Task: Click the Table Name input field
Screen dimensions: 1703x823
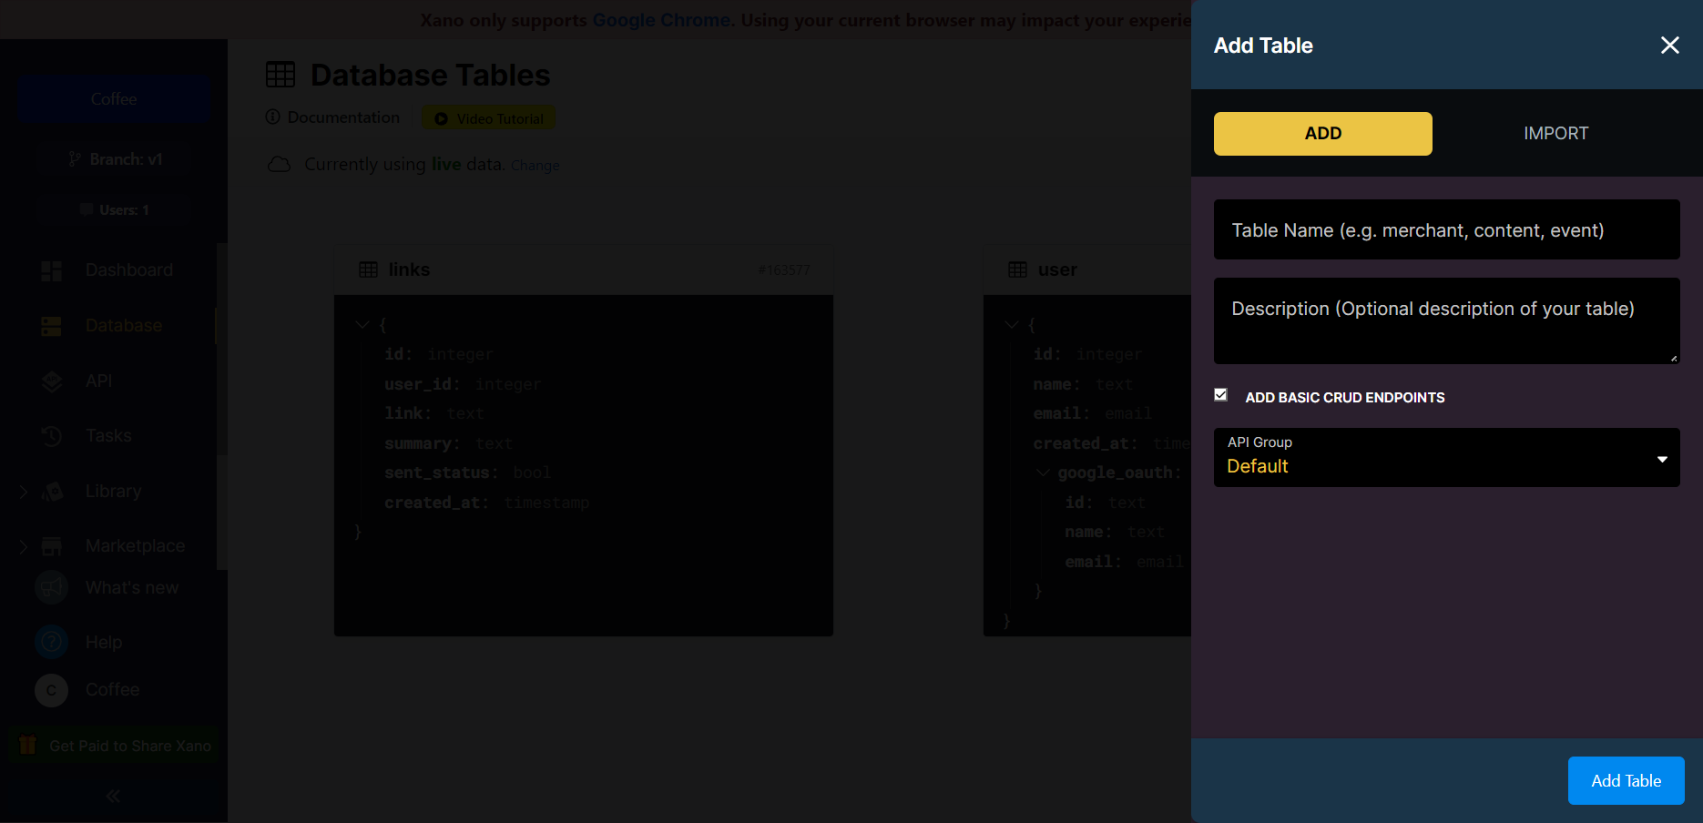Action: coord(1446,230)
